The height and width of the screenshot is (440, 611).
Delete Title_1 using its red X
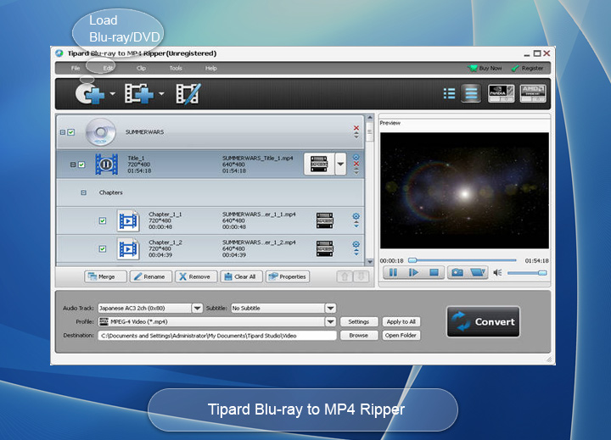[x=356, y=164]
